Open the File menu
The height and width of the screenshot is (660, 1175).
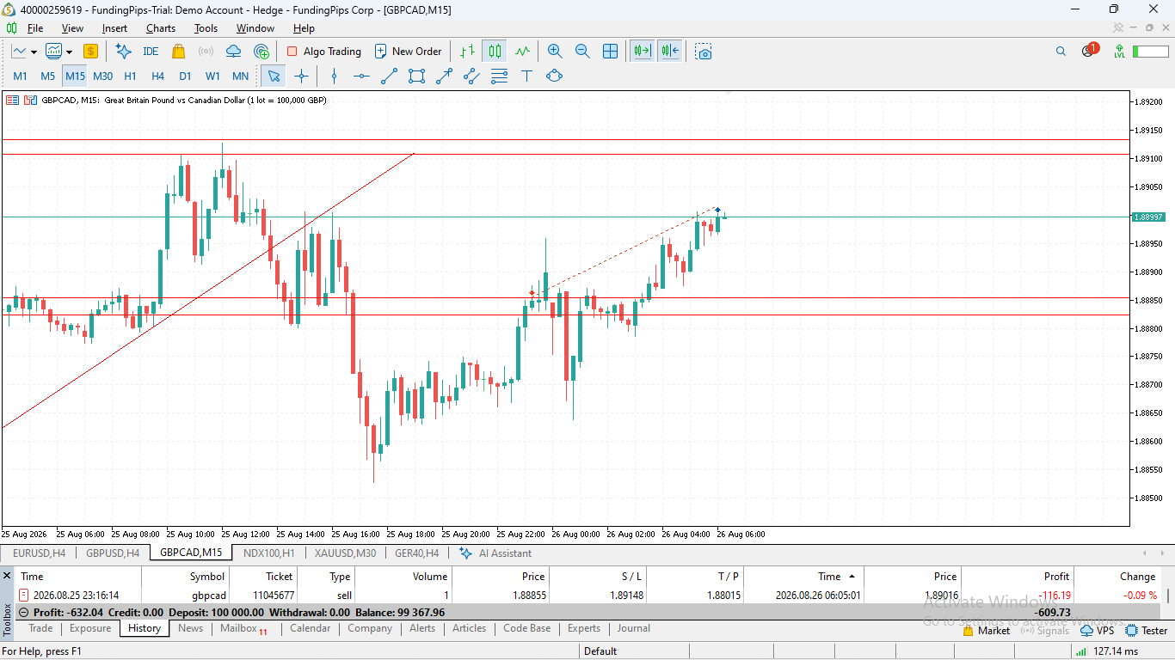[35, 28]
